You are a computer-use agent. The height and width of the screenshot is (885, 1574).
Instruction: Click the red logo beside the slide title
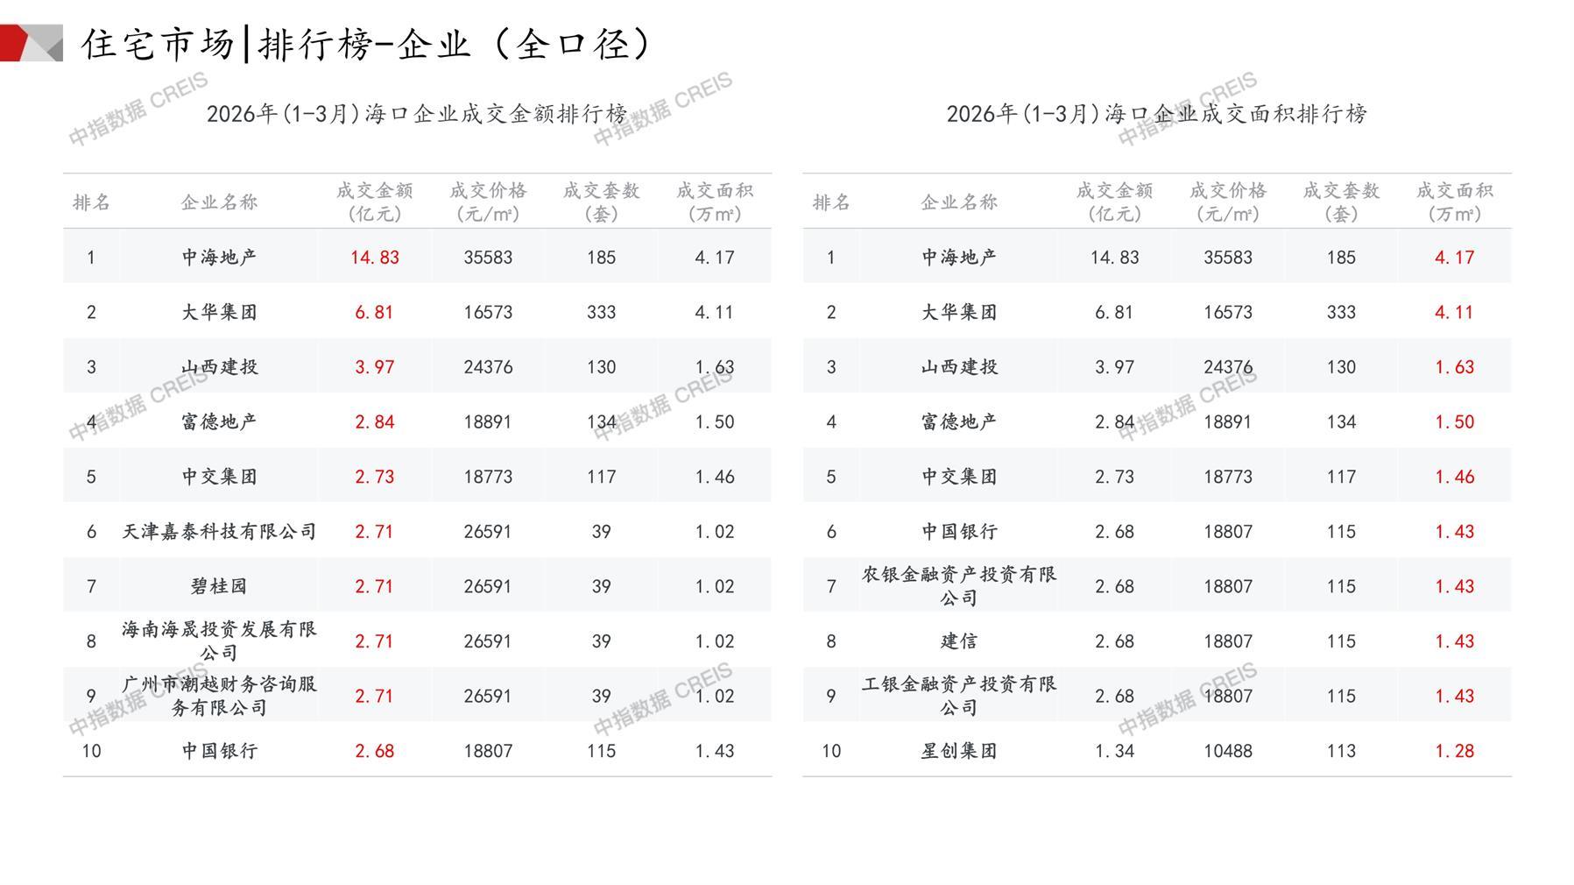coord(31,43)
